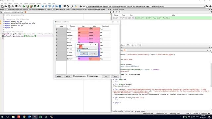Run file with the green play icon

point(24,6)
